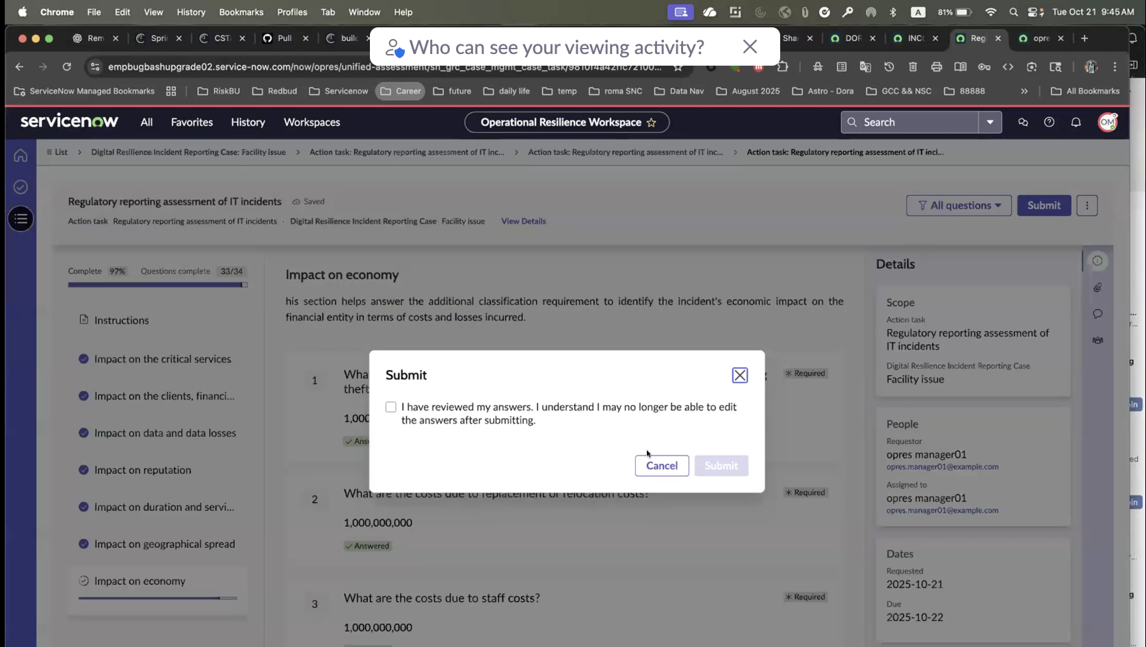
Task: Open the attachments paperclip icon
Action: coord(1097,287)
